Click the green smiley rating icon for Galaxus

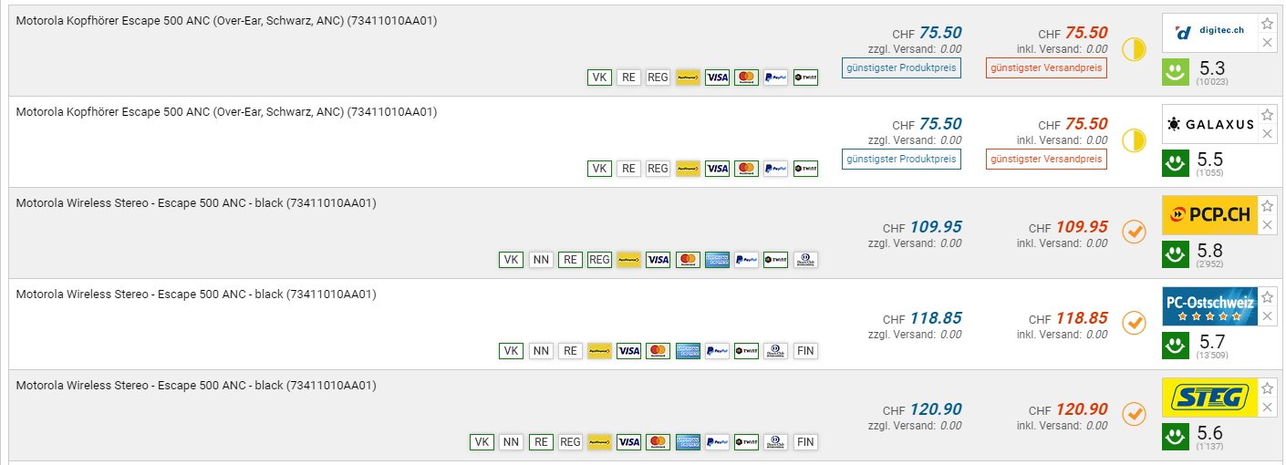coord(1175,164)
